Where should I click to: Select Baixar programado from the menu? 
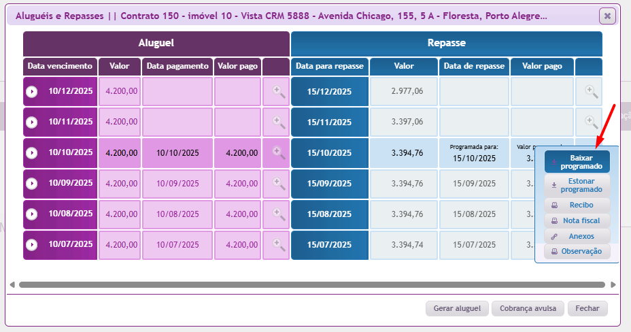point(577,162)
